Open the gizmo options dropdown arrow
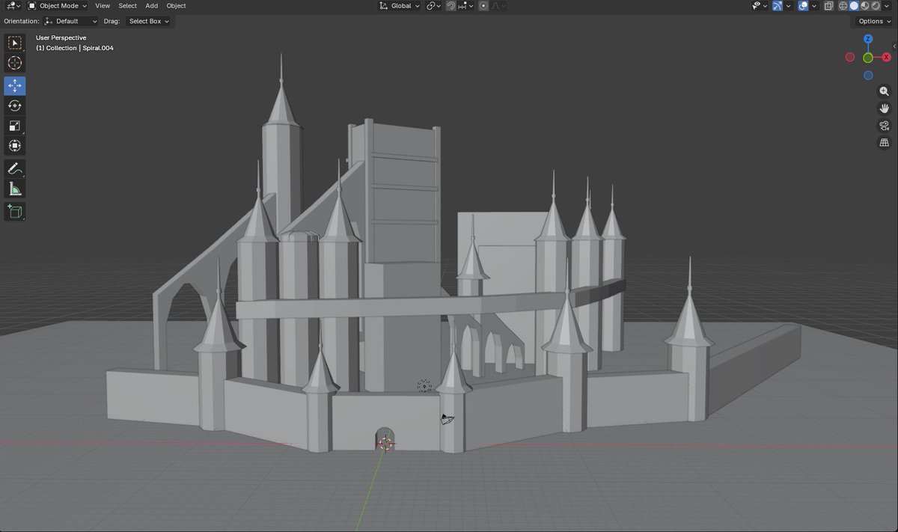 (788, 6)
